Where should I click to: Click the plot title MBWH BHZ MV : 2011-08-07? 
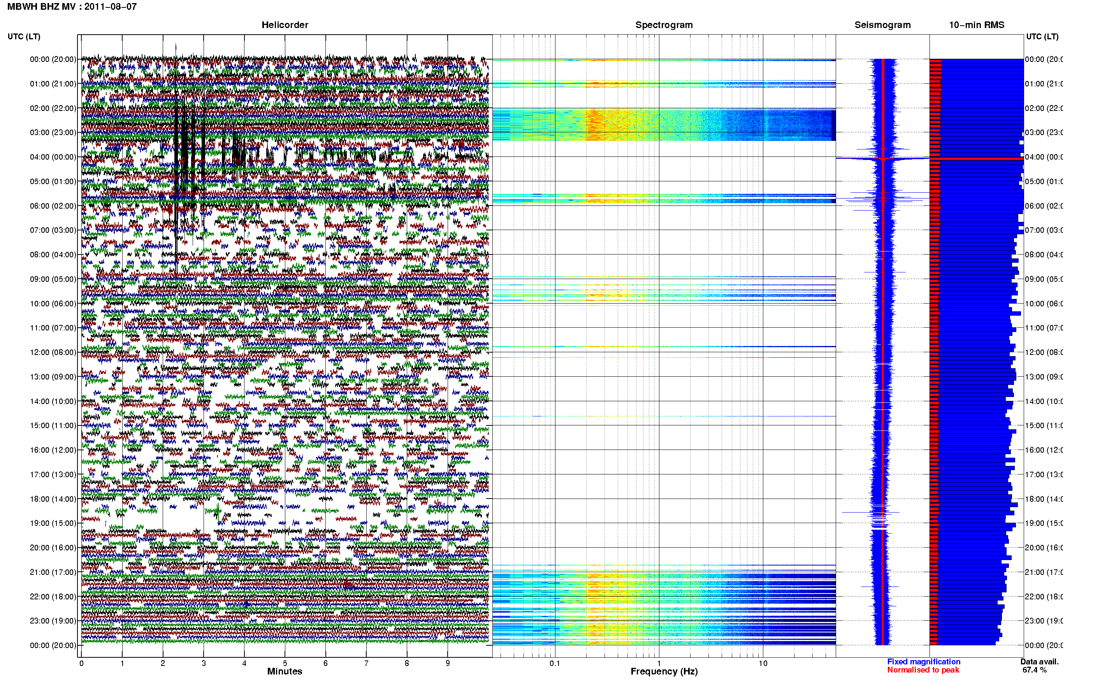click(x=72, y=6)
